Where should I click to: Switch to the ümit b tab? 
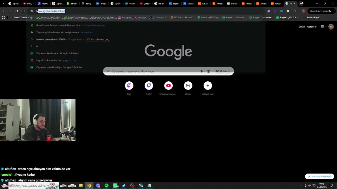click(x=159, y=4)
